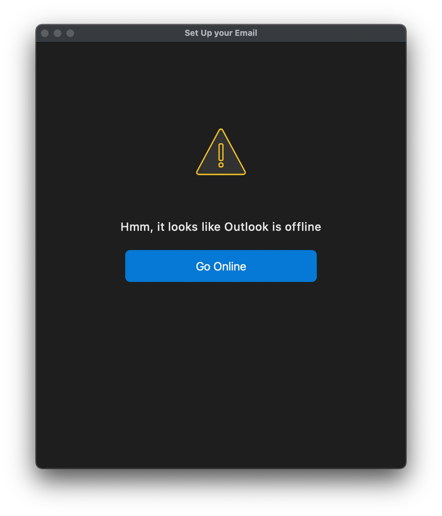This screenshot has height=516, width=442.
Task: Close the Set Up your Email window
Action: click(x=45, y=33)
